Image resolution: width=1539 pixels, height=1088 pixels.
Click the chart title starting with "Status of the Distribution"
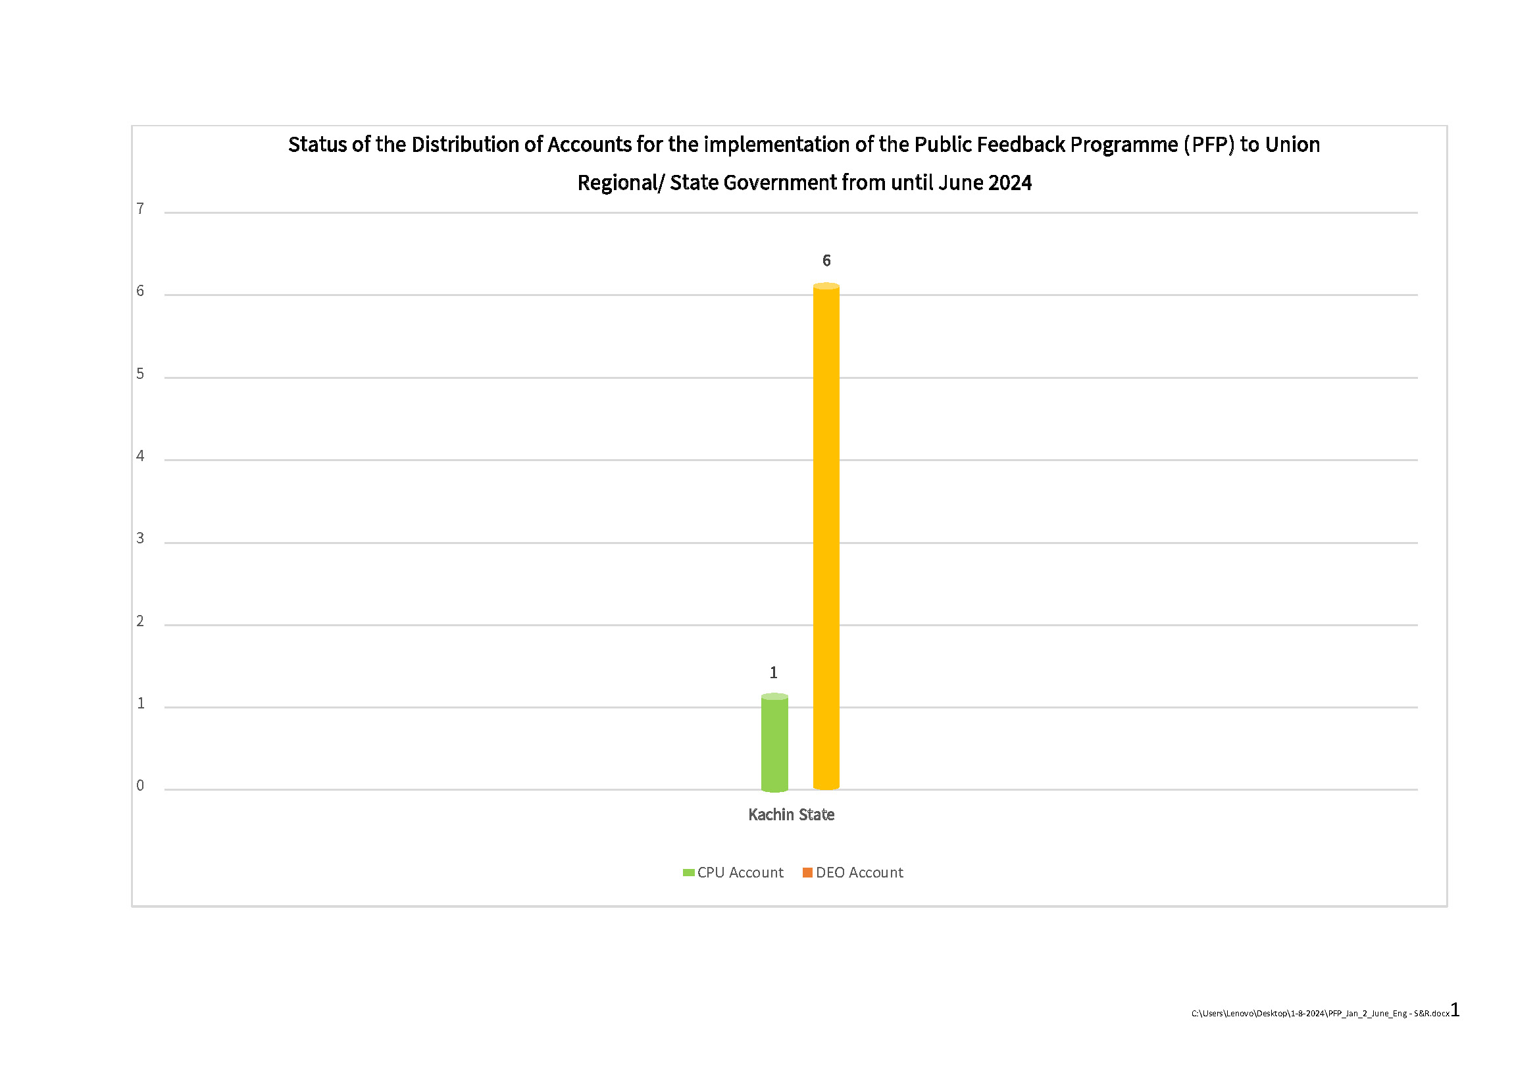click(803, 162)
